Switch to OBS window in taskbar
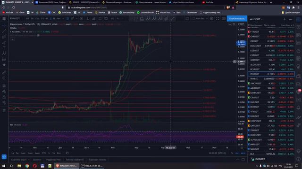Screen dimensions: 302x169 pos(92,166)
